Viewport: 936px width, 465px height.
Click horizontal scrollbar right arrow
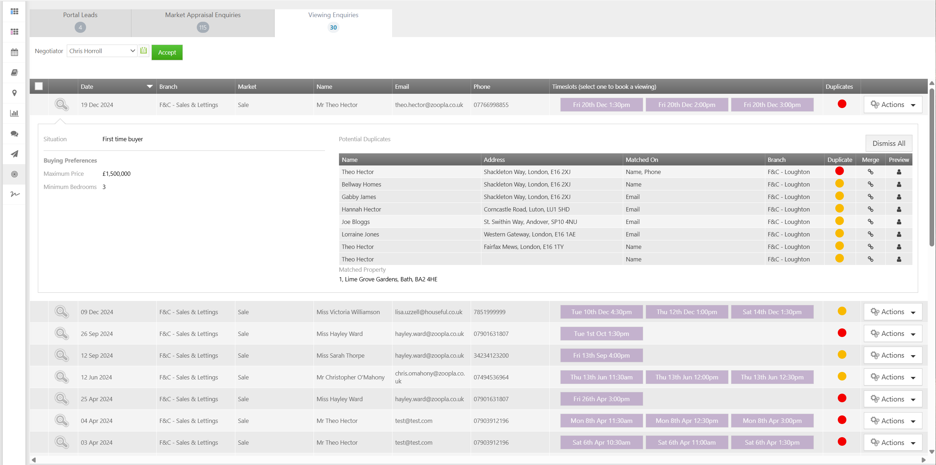pyautogui.click(x=923, y=460)
